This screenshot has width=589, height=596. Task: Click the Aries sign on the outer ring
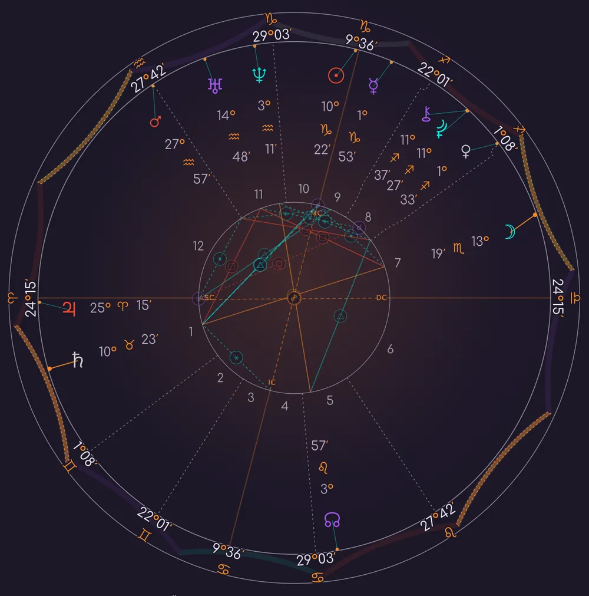point(12,299)
